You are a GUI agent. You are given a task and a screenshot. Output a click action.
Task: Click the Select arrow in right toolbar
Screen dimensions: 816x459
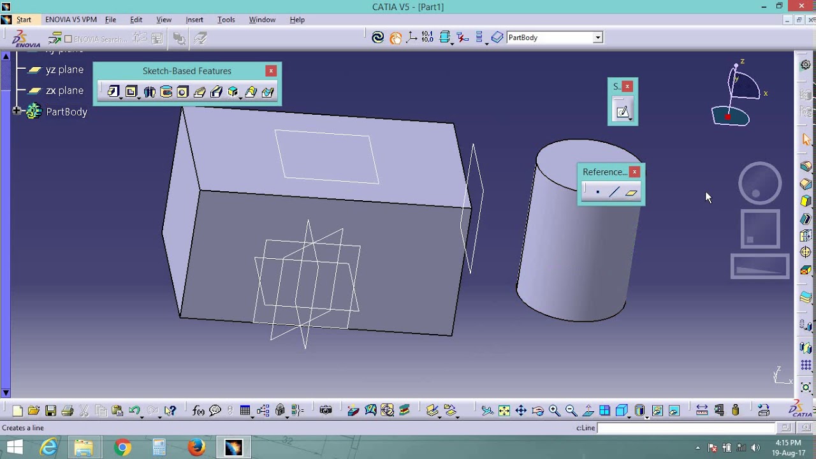coord(806,140)
